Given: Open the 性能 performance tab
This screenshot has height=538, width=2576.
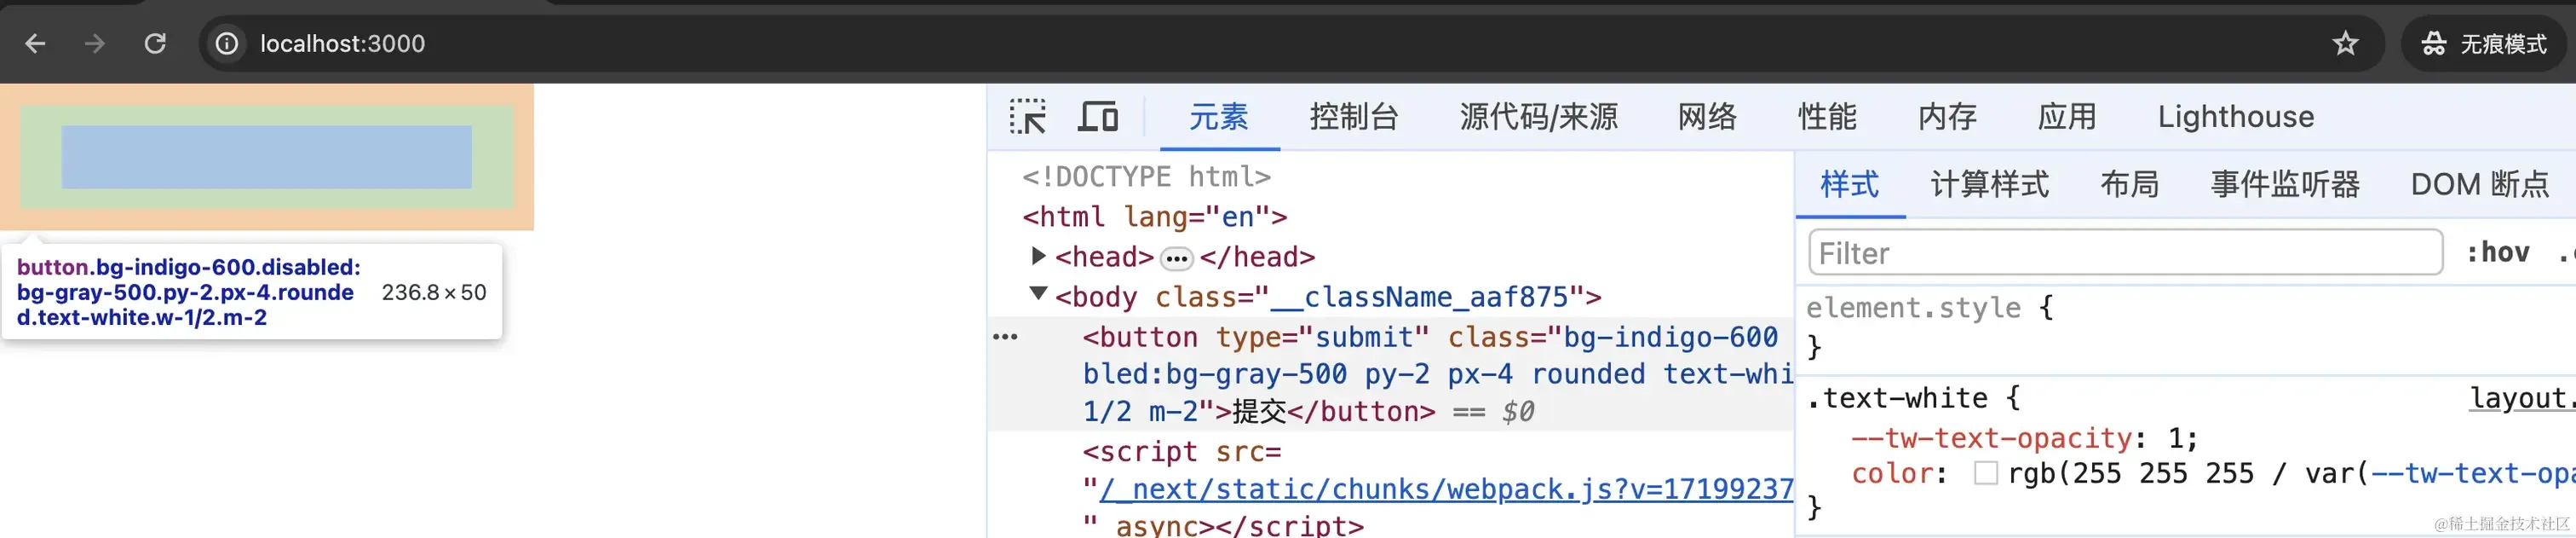Looking at the screenshot, I should pos(1827,117).
